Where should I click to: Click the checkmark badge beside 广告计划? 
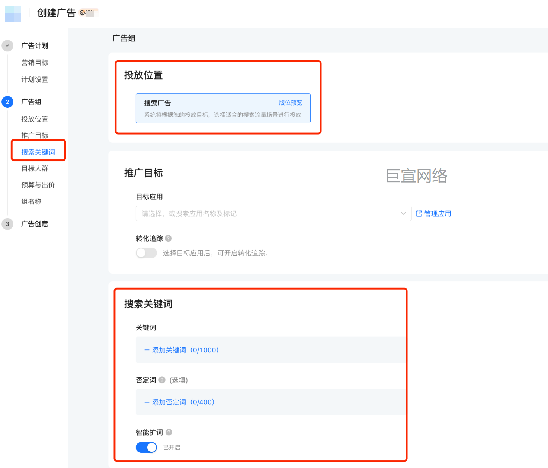[x=7, y=45]
